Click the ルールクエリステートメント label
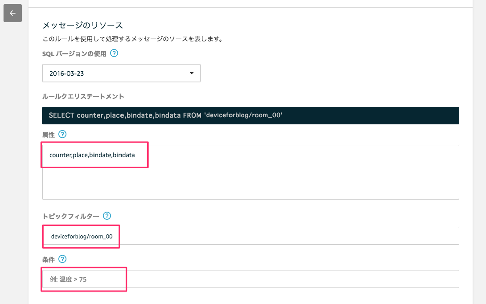The image size is (486, 304). coord(83,97)
